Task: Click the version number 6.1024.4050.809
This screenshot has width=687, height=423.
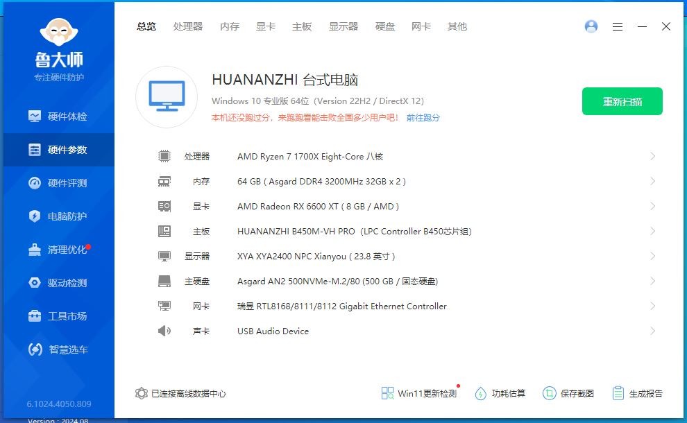Action: [x=59, y=404]
